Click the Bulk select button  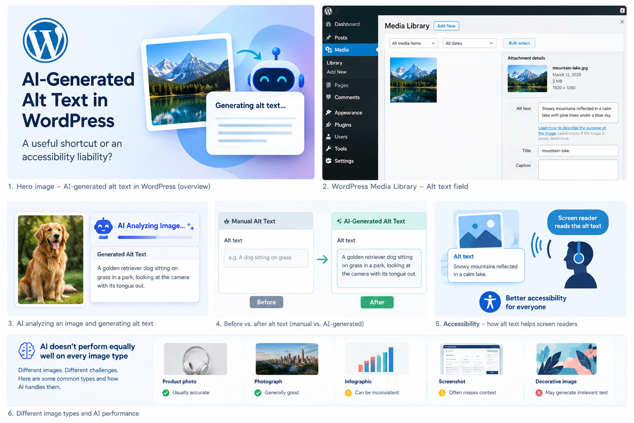(x=519, y=43)
